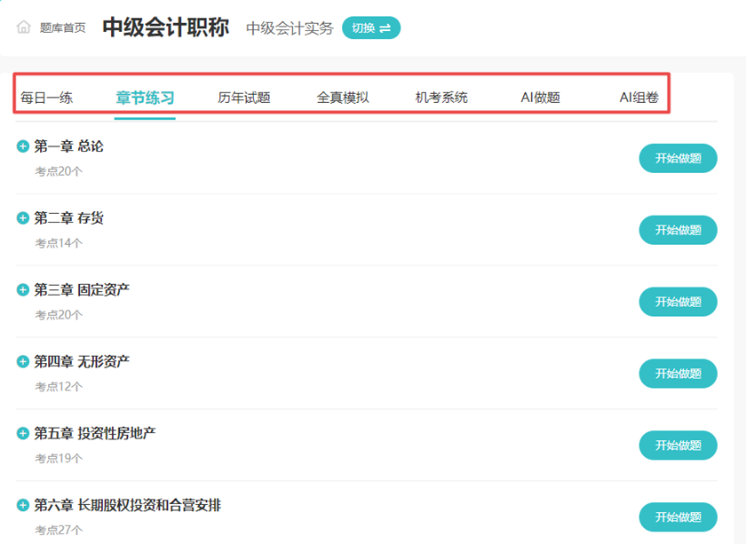
Task: Open the 全真模拟 tab
Action: pos(343,98)
